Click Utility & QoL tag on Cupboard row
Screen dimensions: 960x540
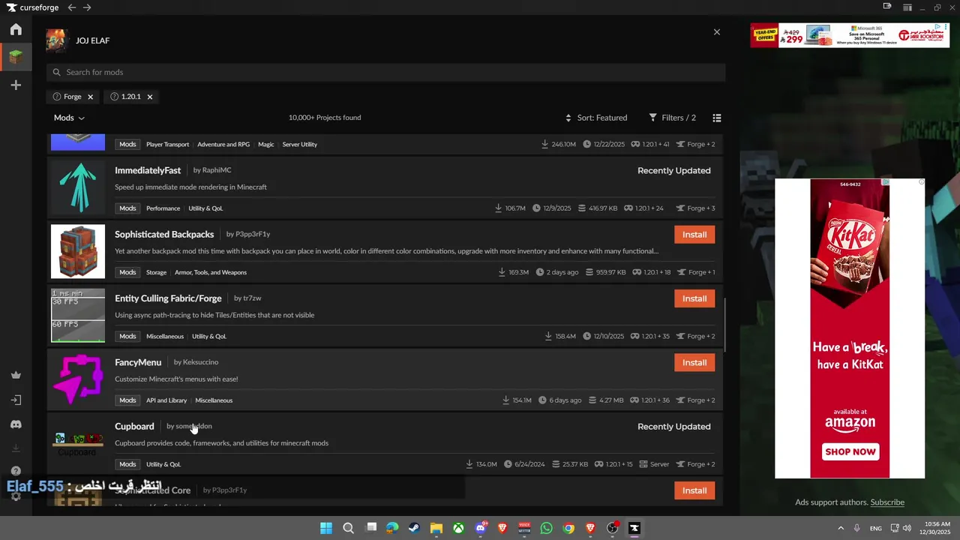click(x=163, y=464)
